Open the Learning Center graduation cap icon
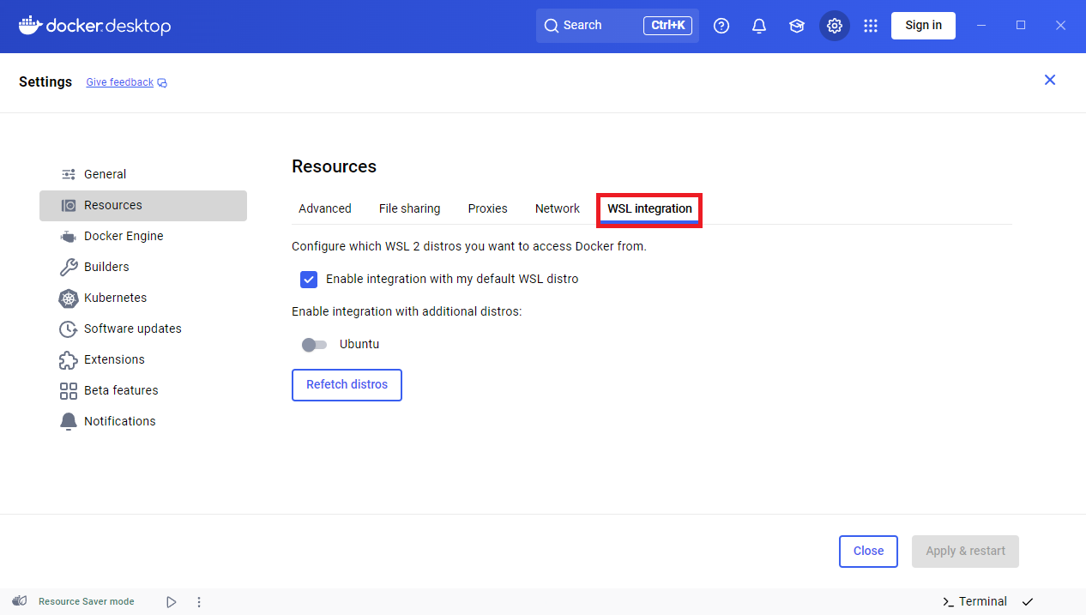The height and width of the screenshot is (615, 1086). [x=796, y=25]
